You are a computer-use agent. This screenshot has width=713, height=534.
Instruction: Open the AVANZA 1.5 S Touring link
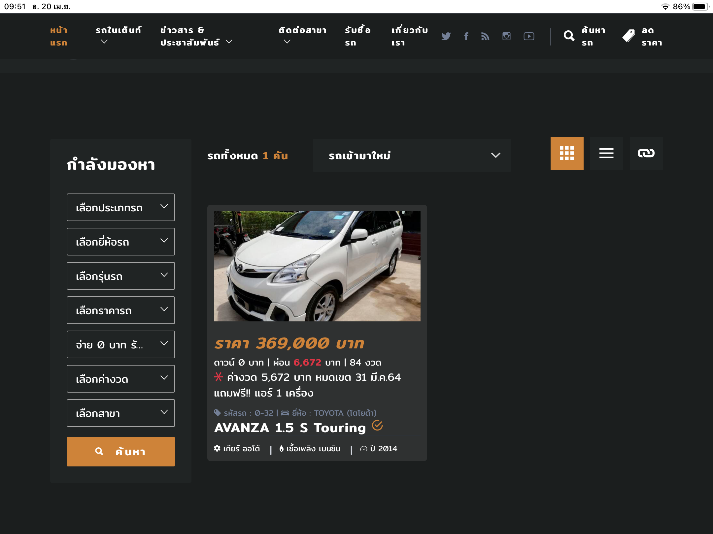[290, 428]
